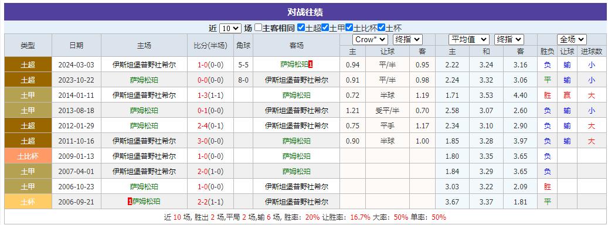
Task: Open the 2-2(1-1) score for 2006-09-21
Action: (210, 202)
